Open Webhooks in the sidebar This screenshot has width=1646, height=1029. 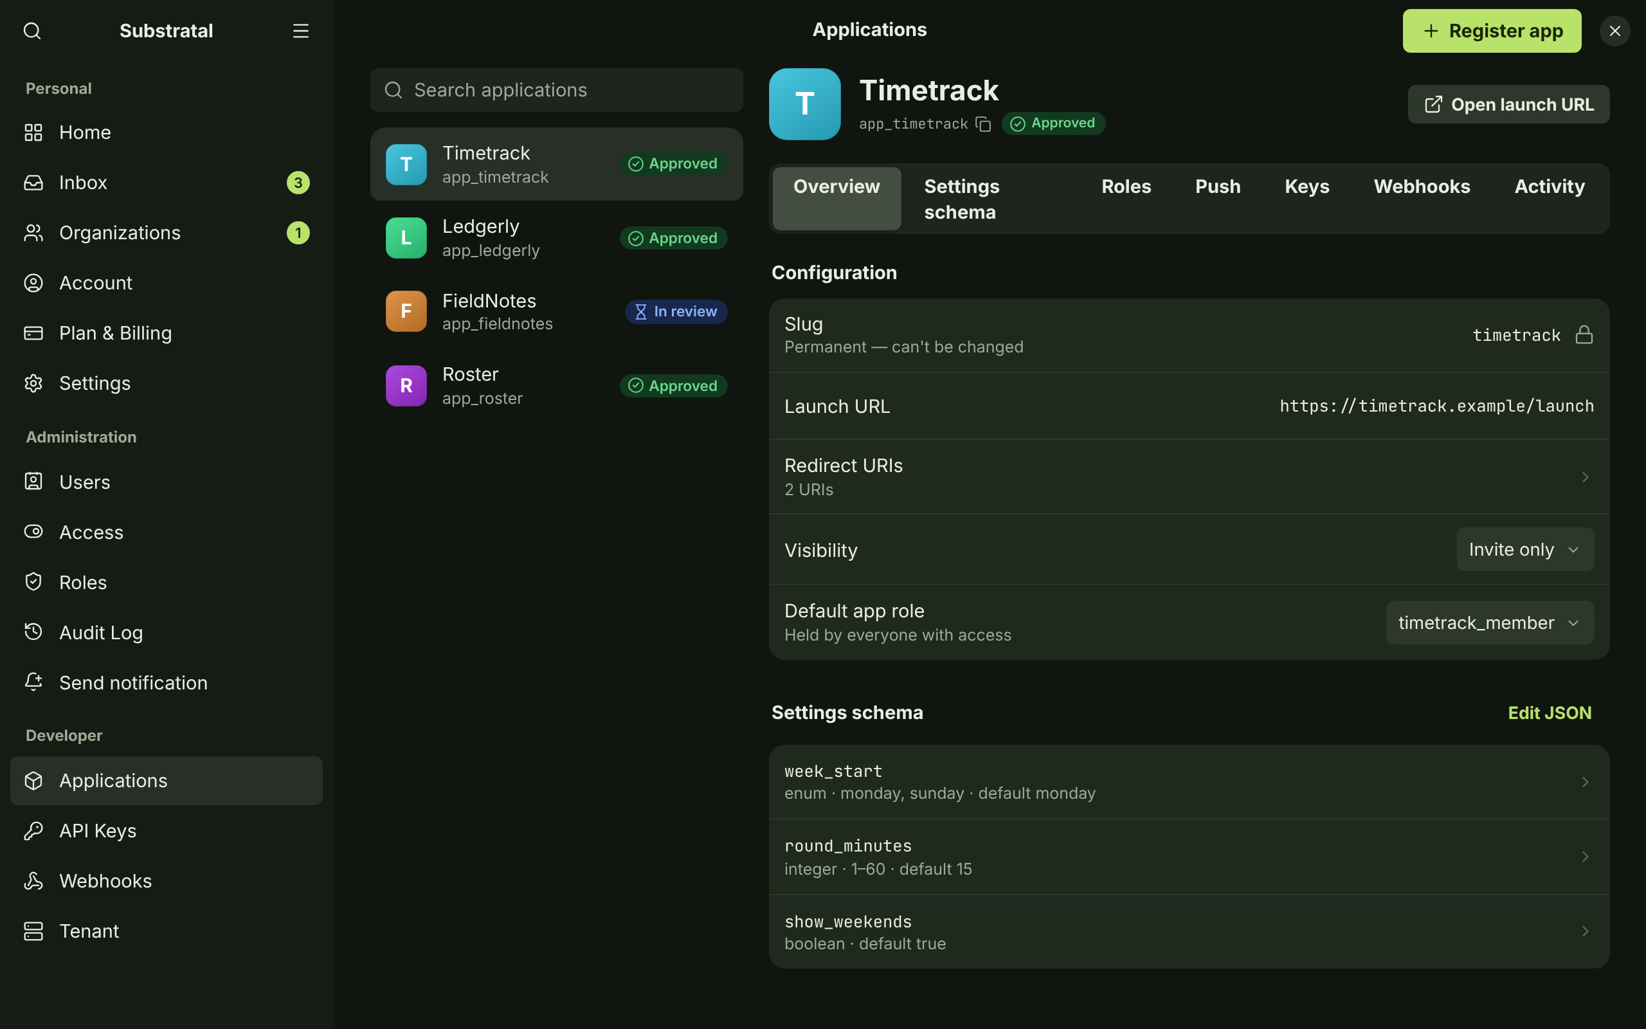click(x=167, y=880)
